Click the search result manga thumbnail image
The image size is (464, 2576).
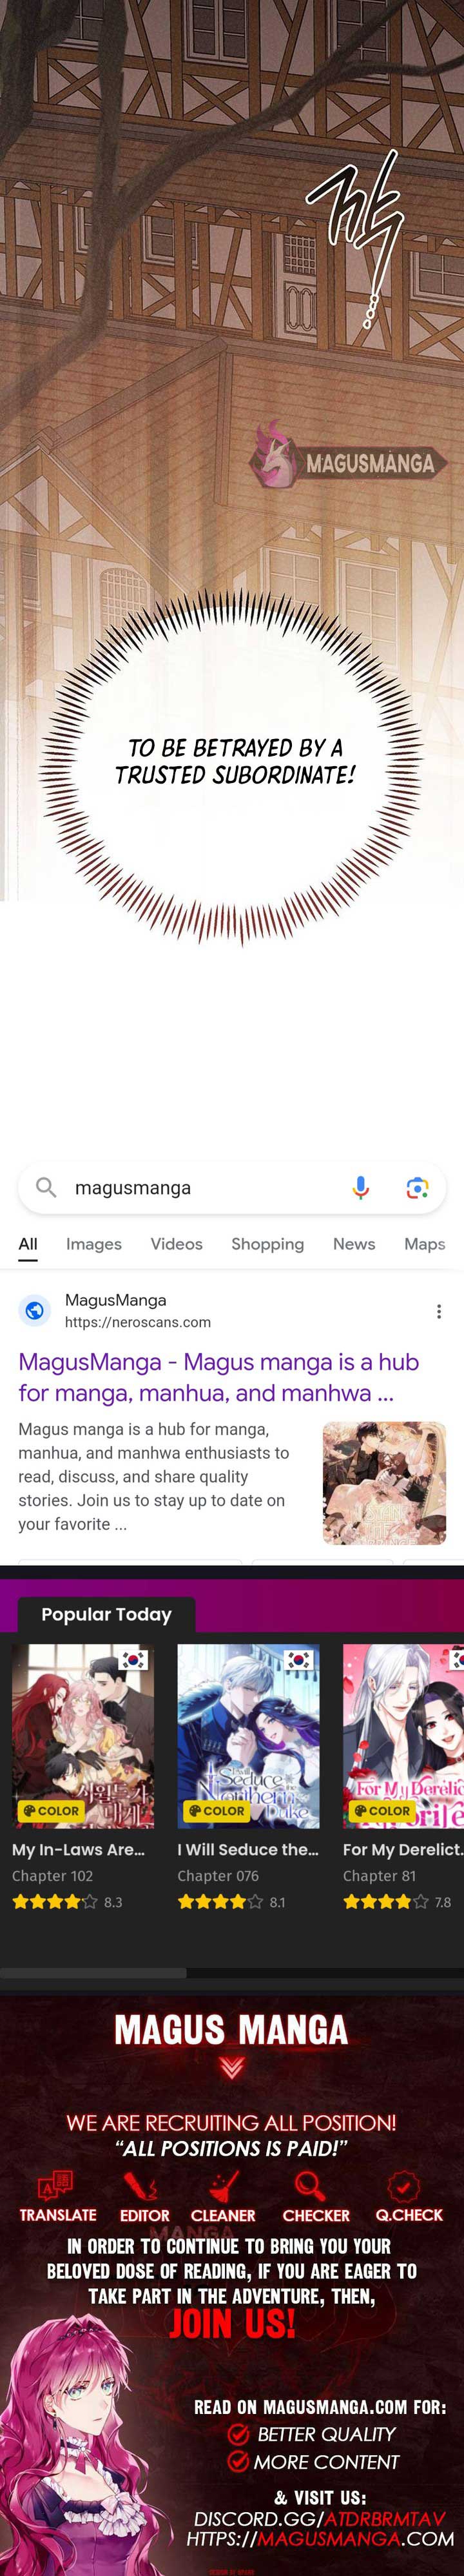pos(384,1483)
